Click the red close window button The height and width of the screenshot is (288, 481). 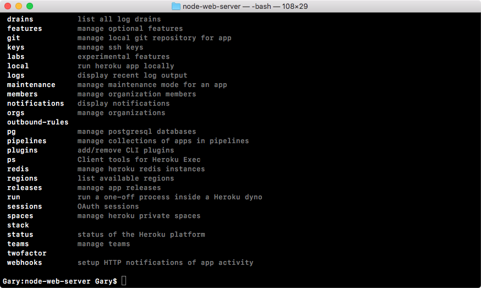tap(8, 6)
